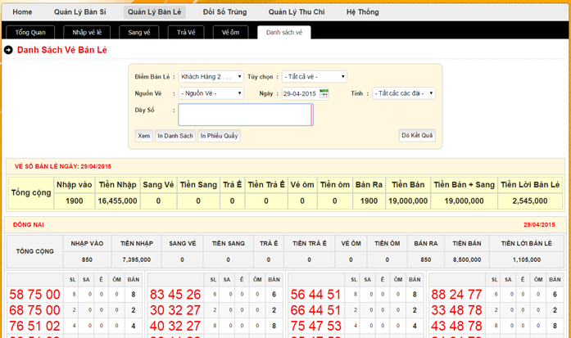Switch to the Nhập vé lẻ tab
The image size is (571, 338).
[87, 32]
